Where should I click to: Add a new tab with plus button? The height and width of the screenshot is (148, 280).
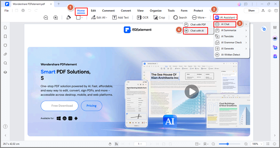tap(59, 4)
